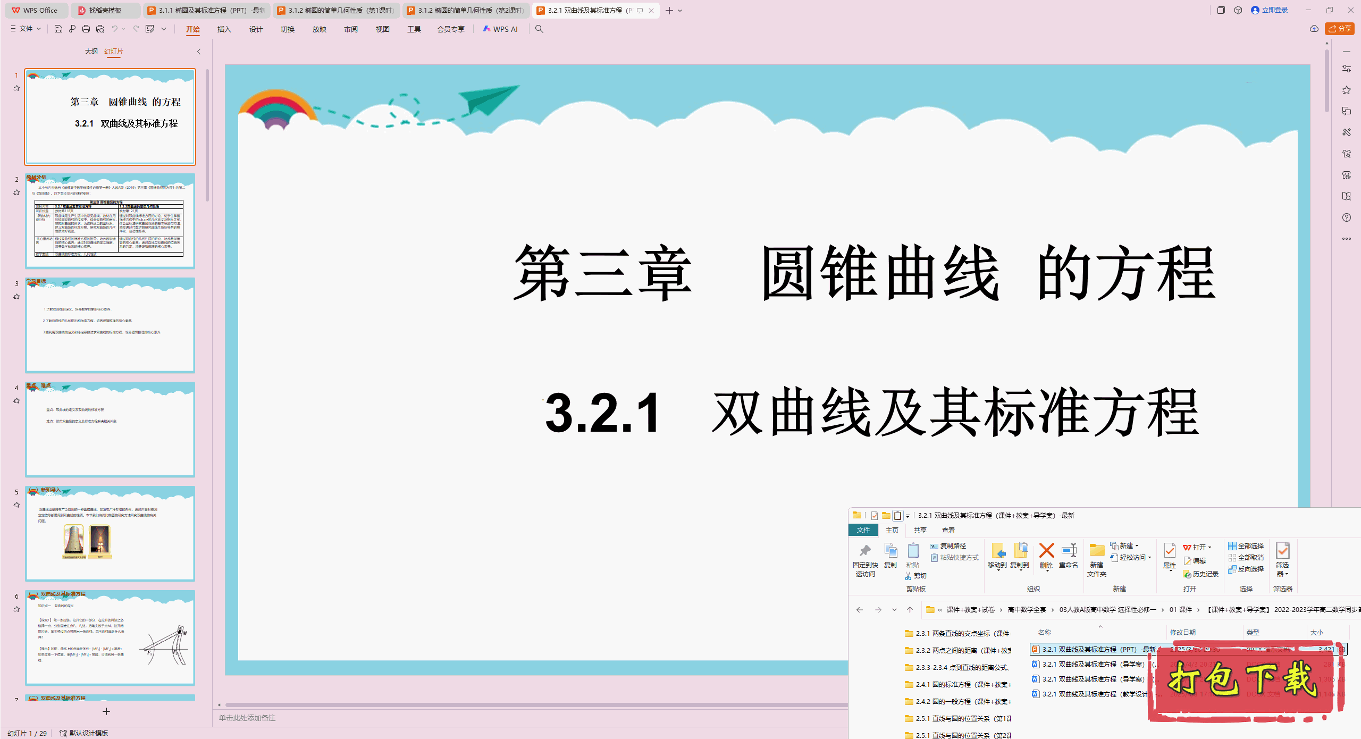Toggle star marker on slide 5
Image resolution: width=1361 pixels, height=739 pixels.
point(16,505)
